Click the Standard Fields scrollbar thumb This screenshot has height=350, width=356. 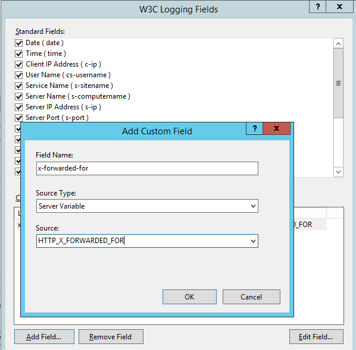tap(338, 83)
